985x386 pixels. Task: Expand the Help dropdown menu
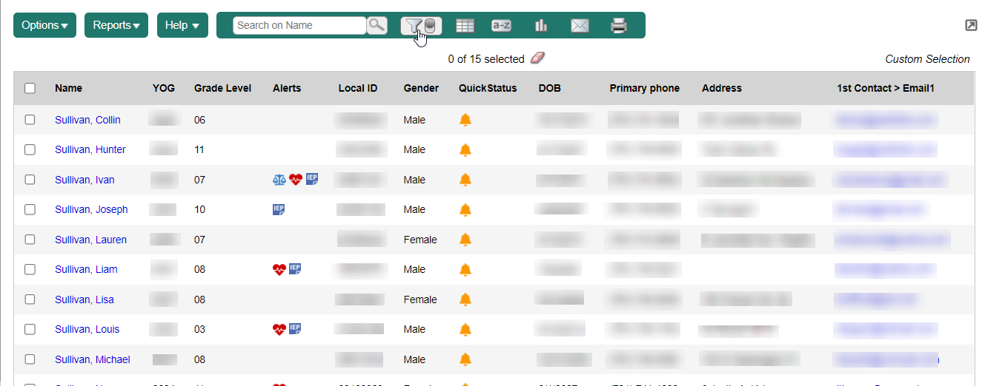[x=182, y=25]
